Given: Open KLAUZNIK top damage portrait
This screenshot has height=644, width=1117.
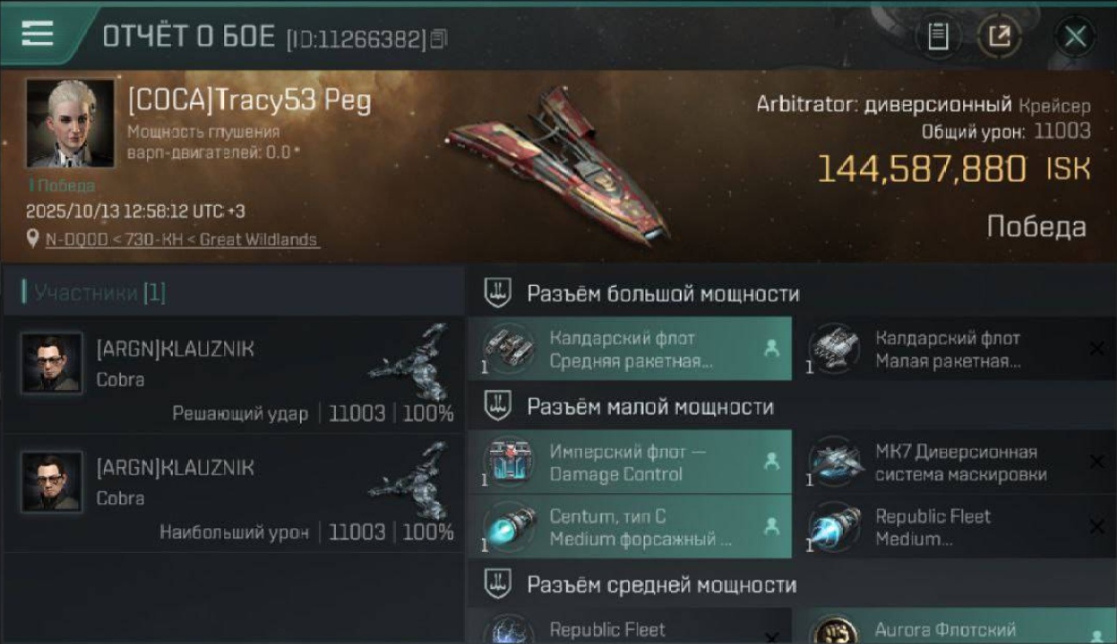Looking at the screenshot, I should tap(52, 482).
